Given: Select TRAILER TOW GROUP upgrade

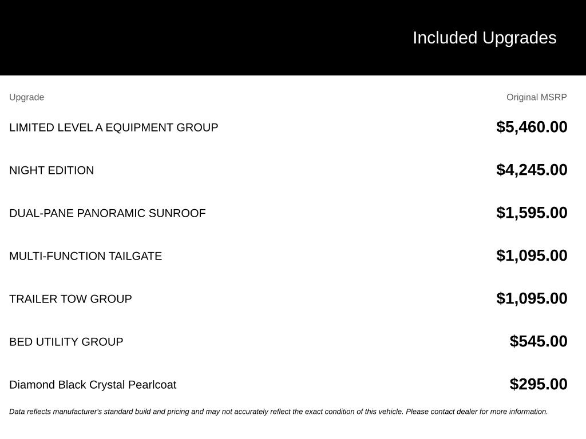Looking at the screenshot, I should pos(70,300).
